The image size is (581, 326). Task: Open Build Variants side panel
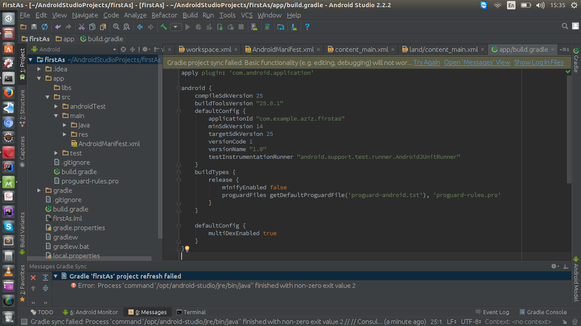[x=23, y=233]
